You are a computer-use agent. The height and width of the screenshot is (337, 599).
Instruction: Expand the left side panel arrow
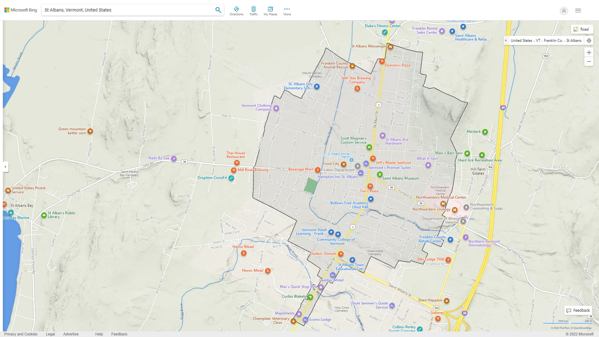6,167
